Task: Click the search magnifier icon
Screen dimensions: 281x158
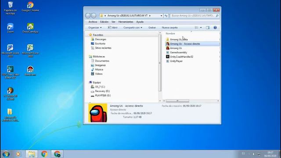Action: tap(217, 16)
